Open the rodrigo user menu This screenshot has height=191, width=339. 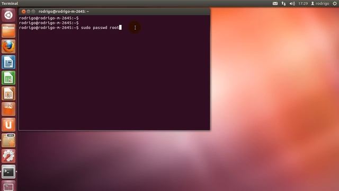[320, 4]
